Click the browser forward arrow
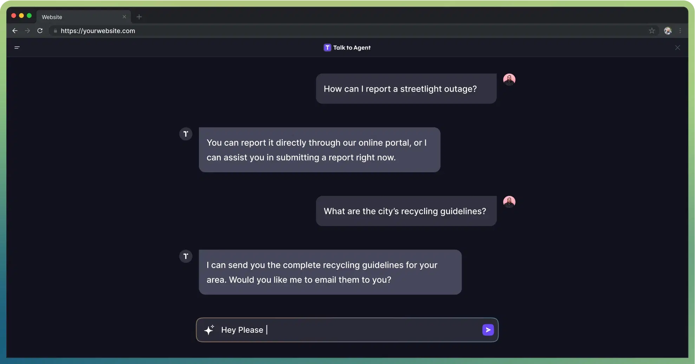Image resolution: width=695 pixels, height=364 pixels. pyautogui.click(x=27, y=31)
